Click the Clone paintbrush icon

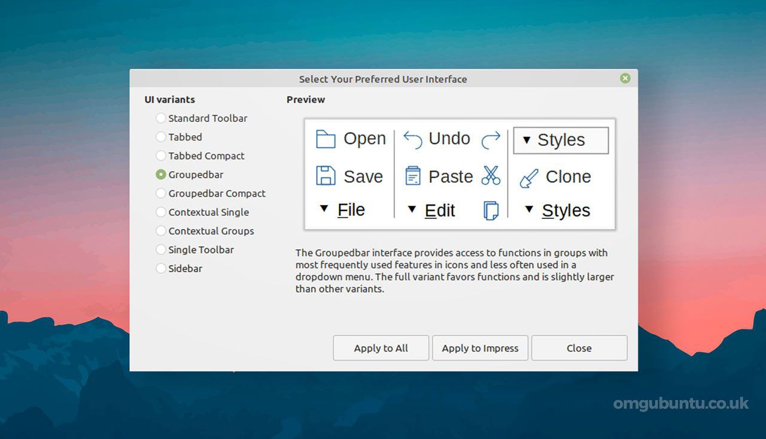[x=529, y=178]
